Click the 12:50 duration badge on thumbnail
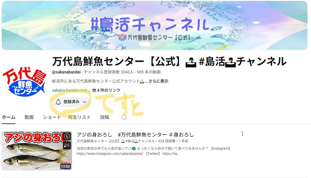The width and height of the screenshot is (311, 178). pyautogui.click(x=65, y=167)
